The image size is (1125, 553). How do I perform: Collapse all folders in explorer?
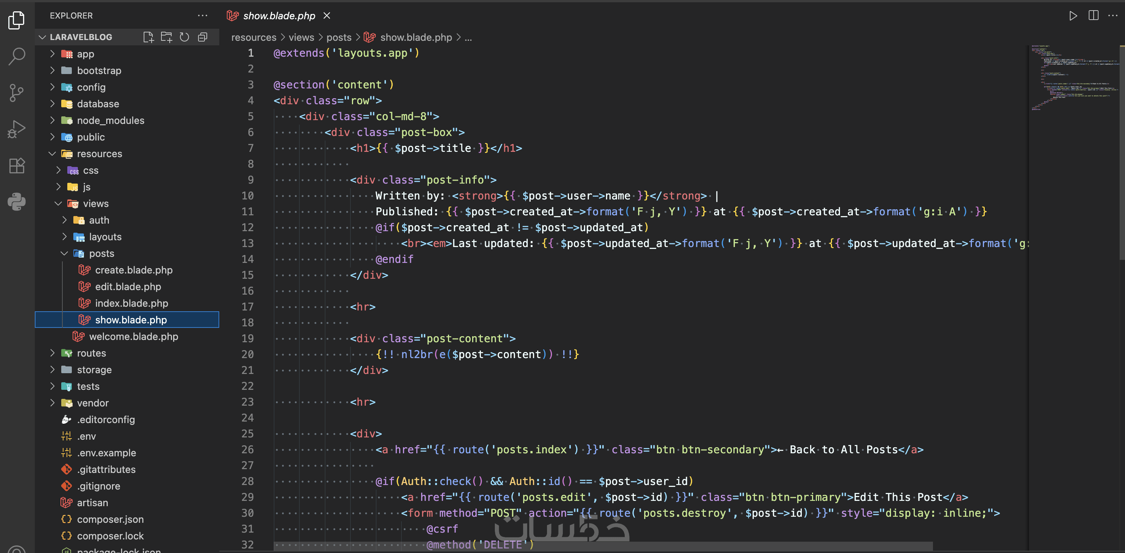(x=202, y=37)
